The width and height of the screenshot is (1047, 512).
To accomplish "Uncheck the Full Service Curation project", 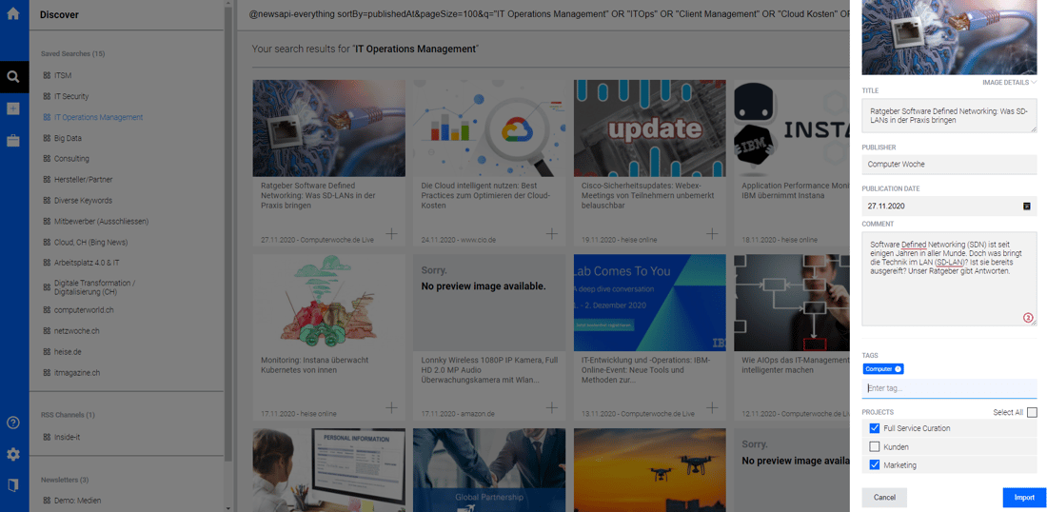I will [875, 428].
